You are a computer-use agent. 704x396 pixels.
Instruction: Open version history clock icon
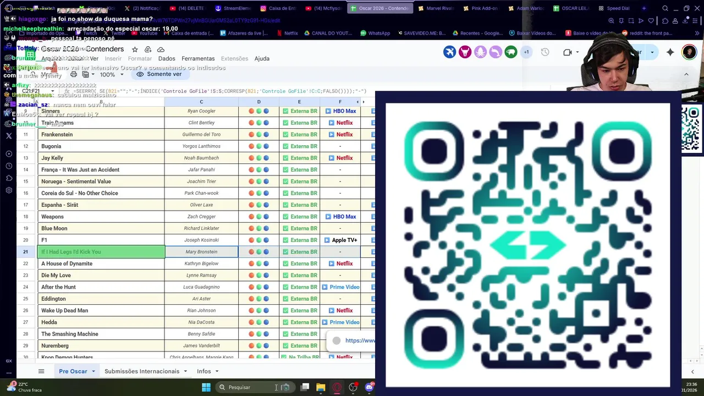click(x=545, y=52)
